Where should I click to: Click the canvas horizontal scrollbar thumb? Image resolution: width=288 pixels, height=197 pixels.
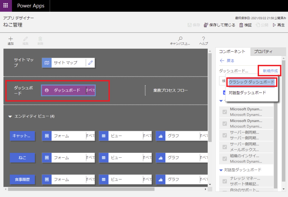(x=81, y=189)
